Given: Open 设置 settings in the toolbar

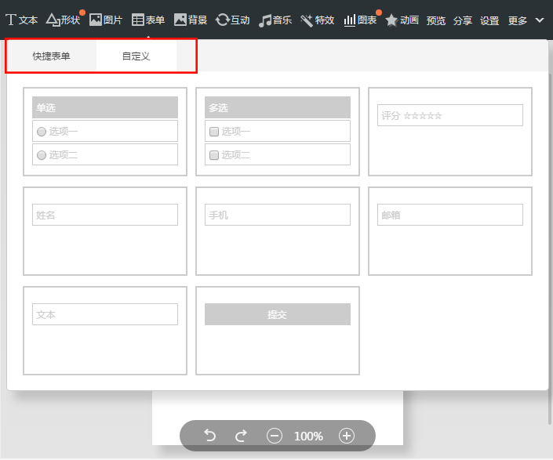Looking at the screenshot, I should 489,21.
